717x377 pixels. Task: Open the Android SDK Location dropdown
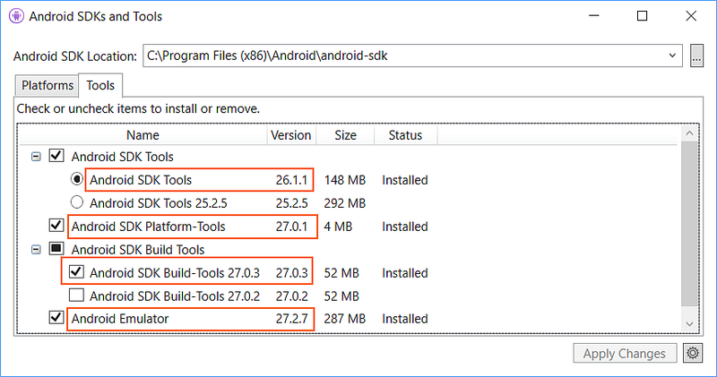(x=673, y=56)
